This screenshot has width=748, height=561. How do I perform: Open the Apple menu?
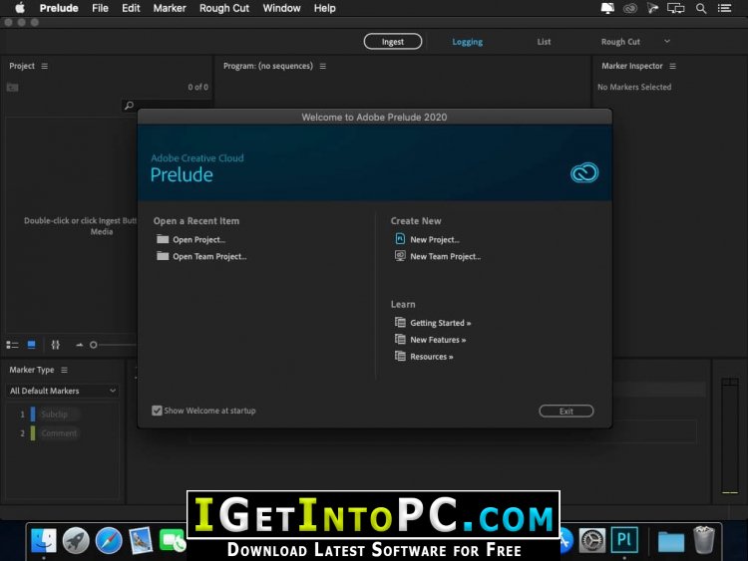point(20,8)
